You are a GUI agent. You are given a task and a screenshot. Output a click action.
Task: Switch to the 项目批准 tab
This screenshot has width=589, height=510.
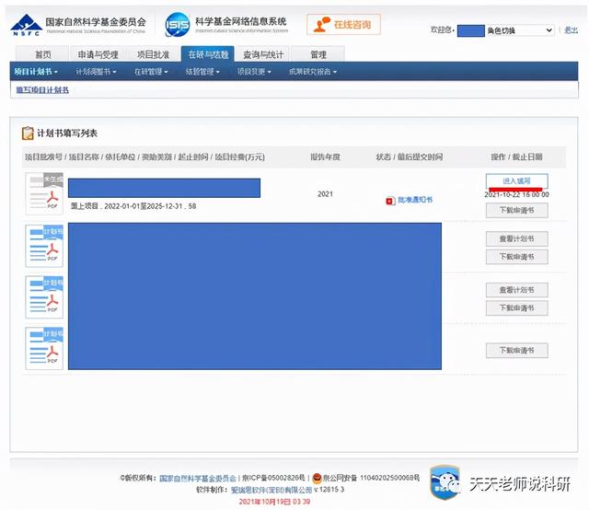click(154, 54)
